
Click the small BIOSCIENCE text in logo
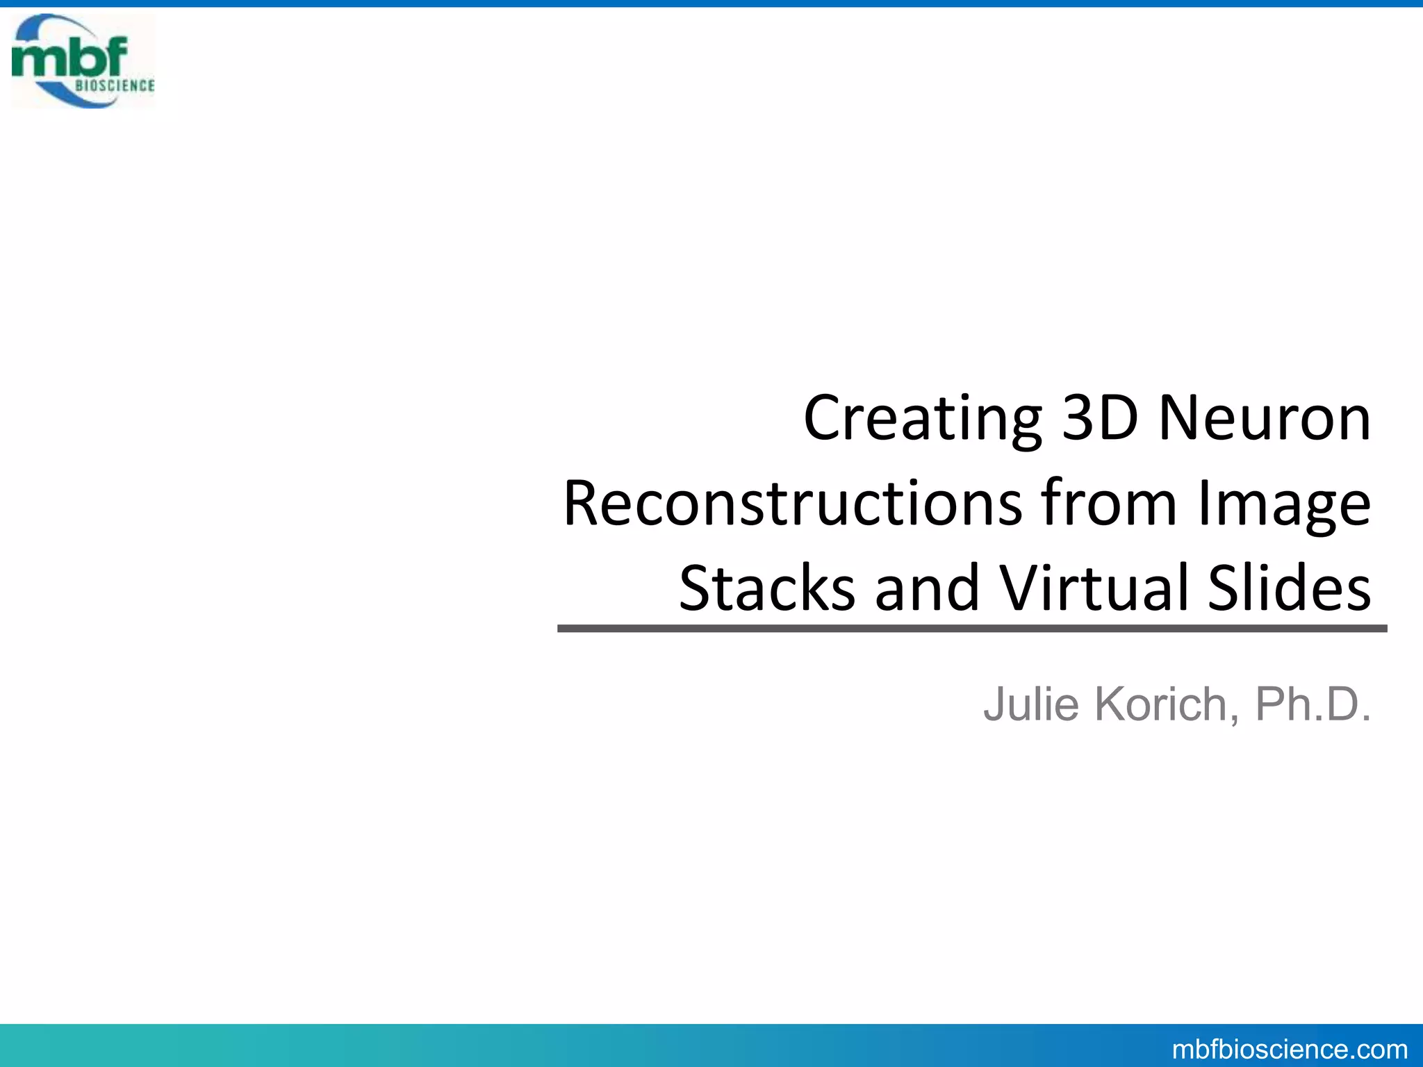pos(115,85)
